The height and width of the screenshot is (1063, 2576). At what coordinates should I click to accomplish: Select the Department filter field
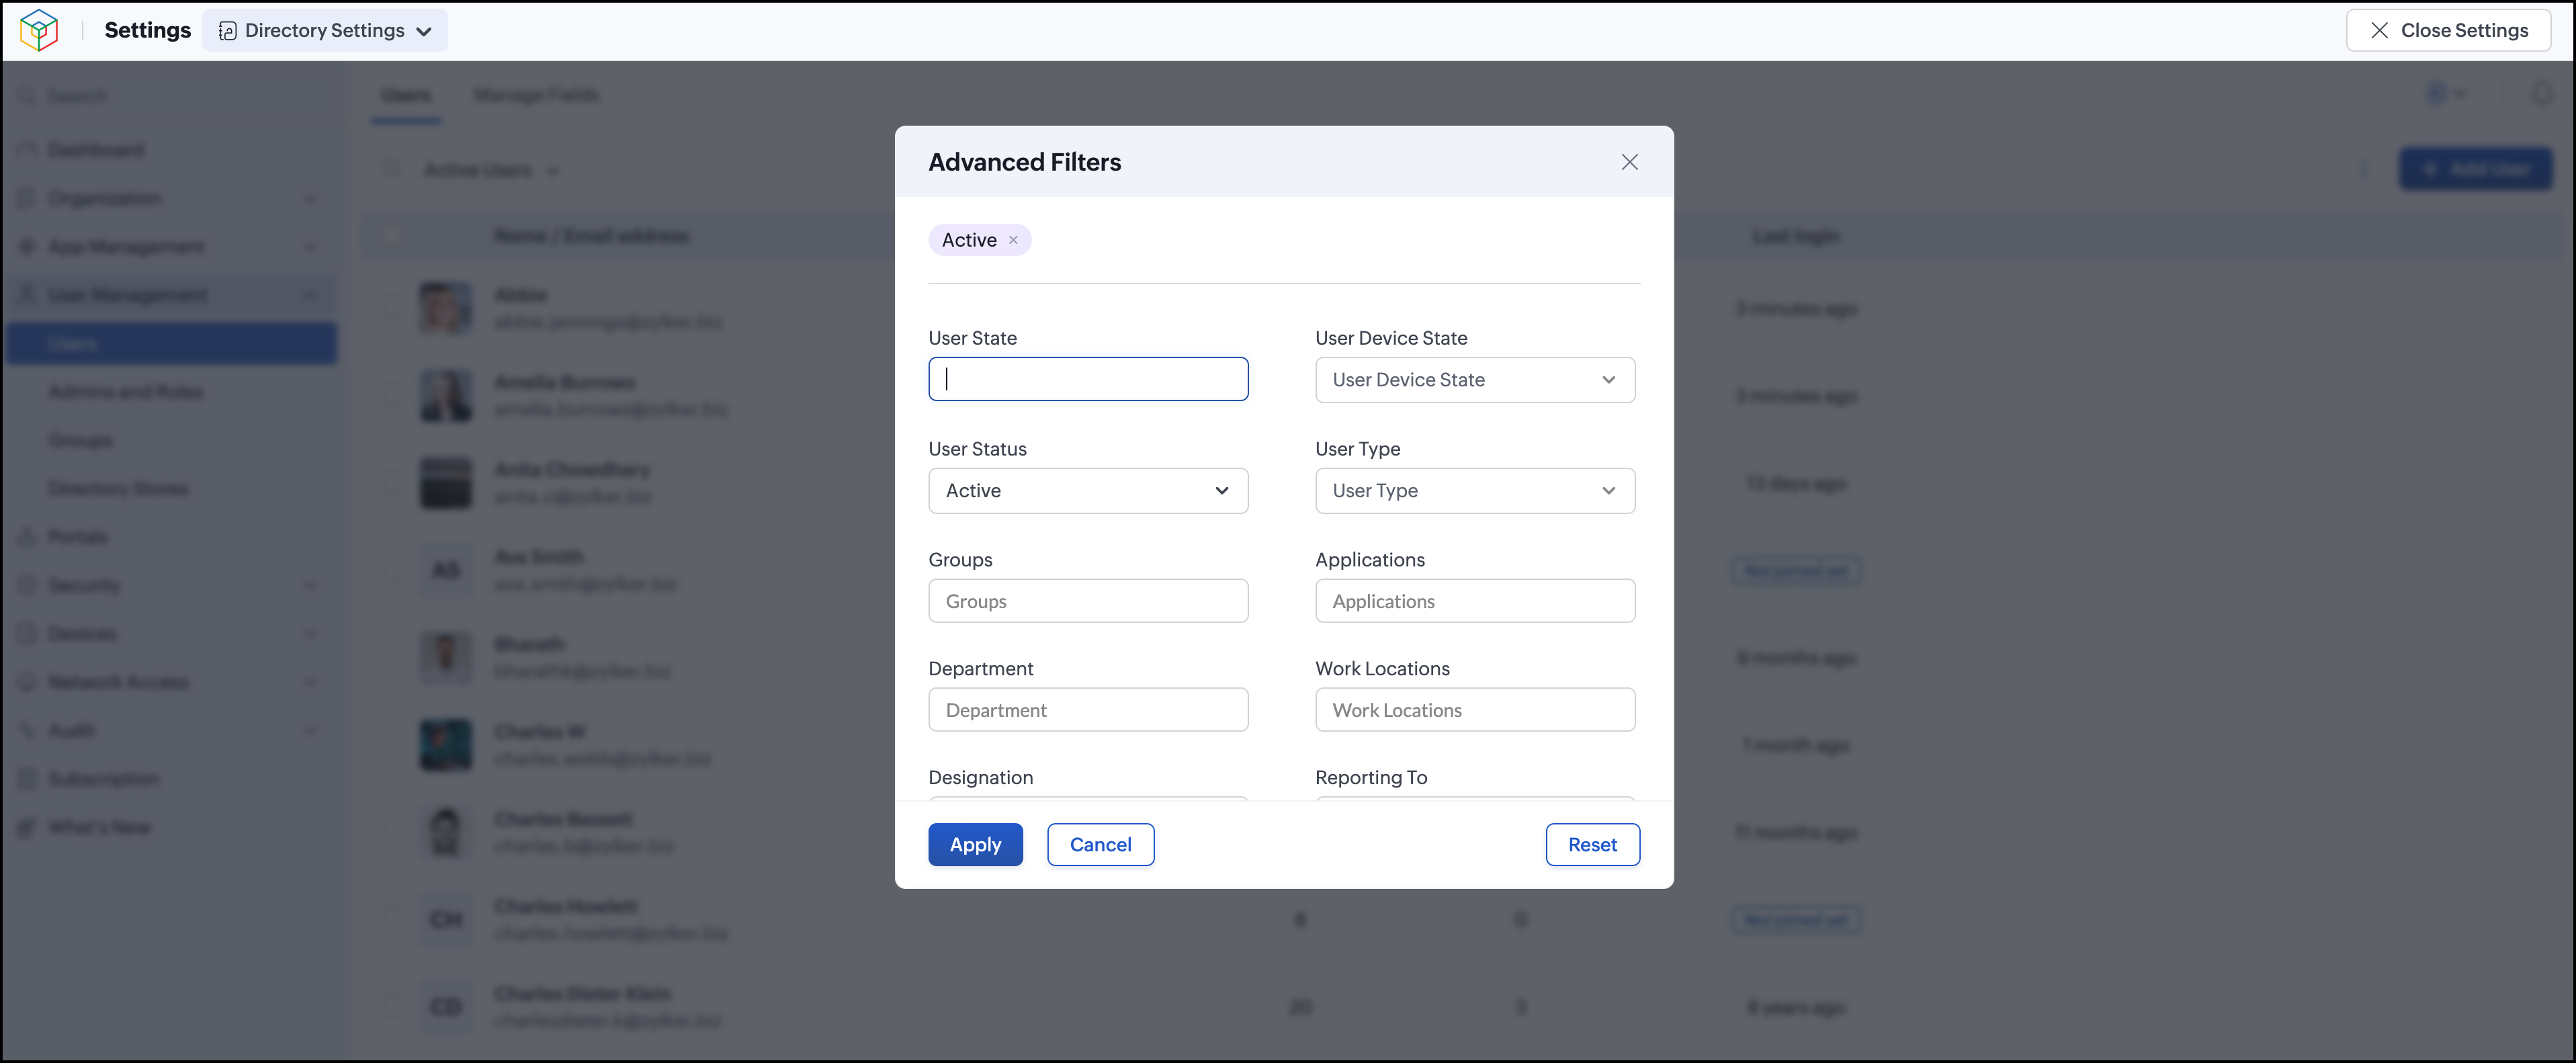click(1088, 710)
